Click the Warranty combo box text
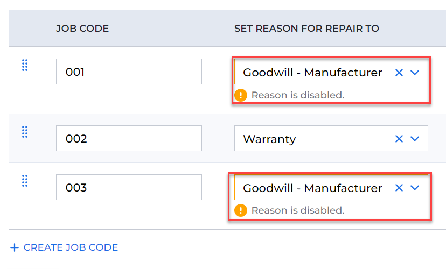 269,139
